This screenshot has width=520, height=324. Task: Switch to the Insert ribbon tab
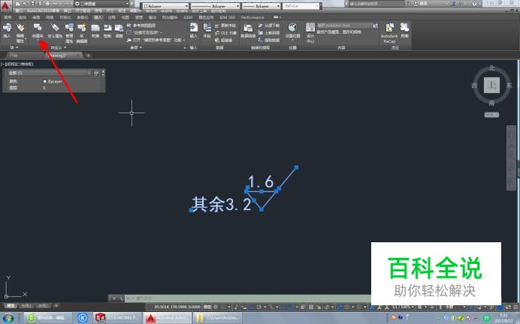coord(98,17)
